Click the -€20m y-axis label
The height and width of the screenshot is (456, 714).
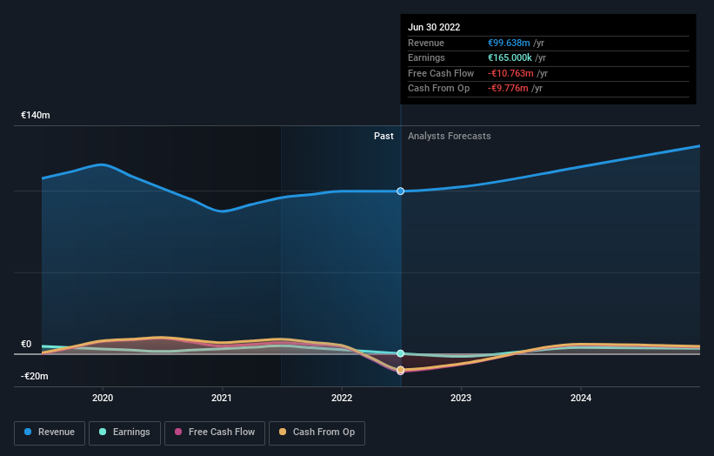(34, 376)
